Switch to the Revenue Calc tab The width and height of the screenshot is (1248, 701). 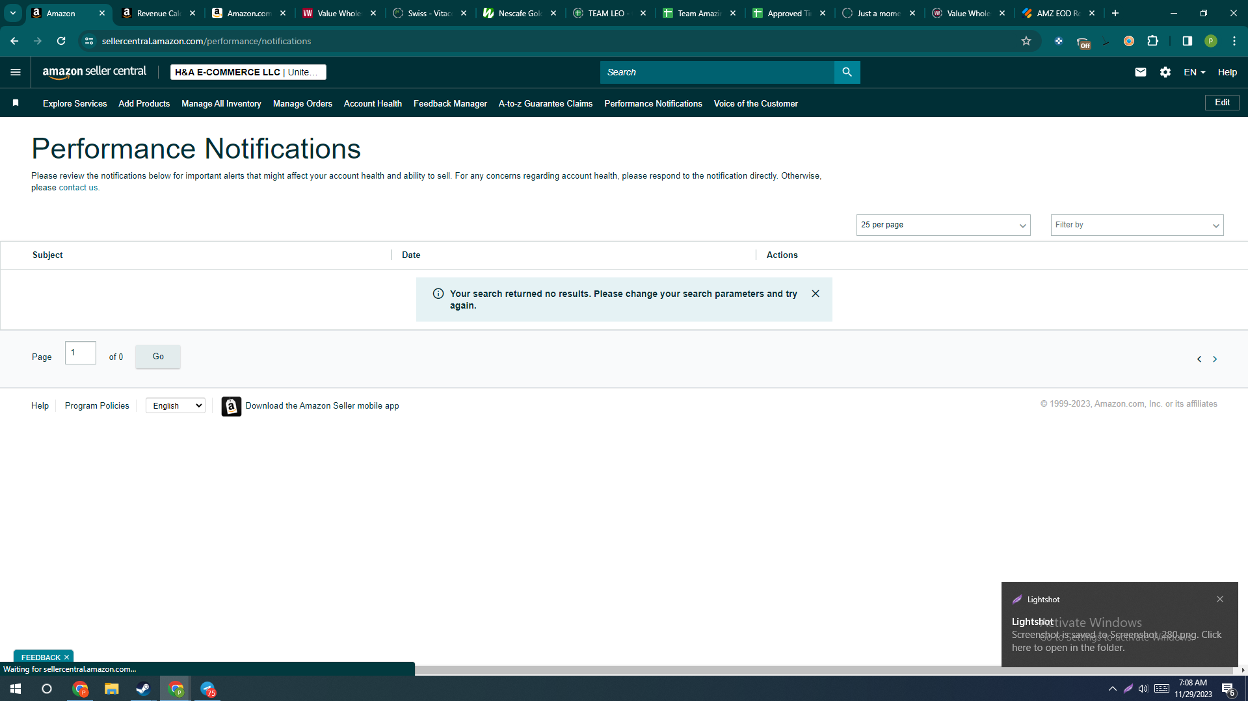click(157, 13)
